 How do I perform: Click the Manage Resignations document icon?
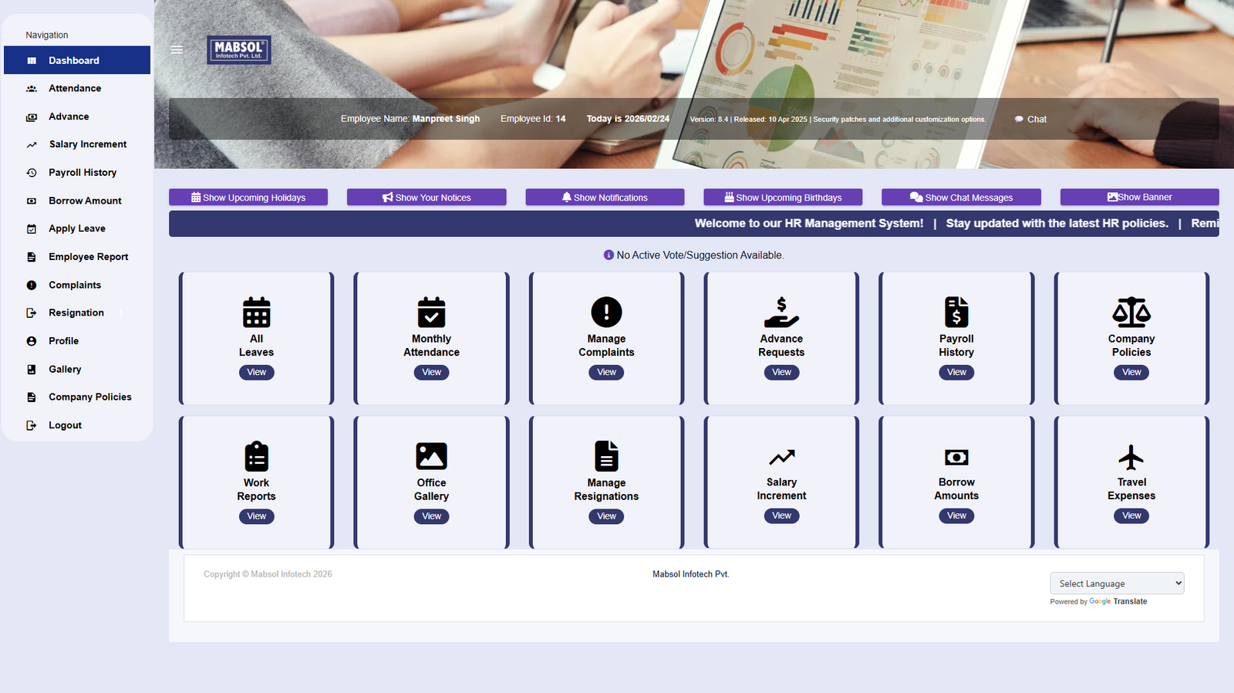point(606,456)
